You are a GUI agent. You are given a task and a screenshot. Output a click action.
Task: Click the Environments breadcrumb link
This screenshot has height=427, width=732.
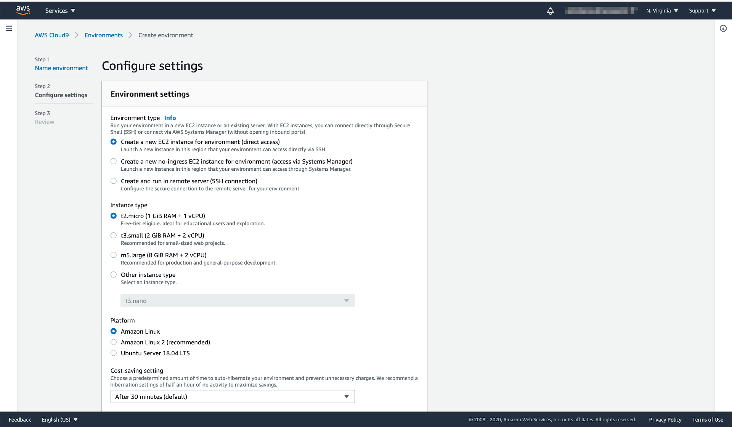point(104,35)
